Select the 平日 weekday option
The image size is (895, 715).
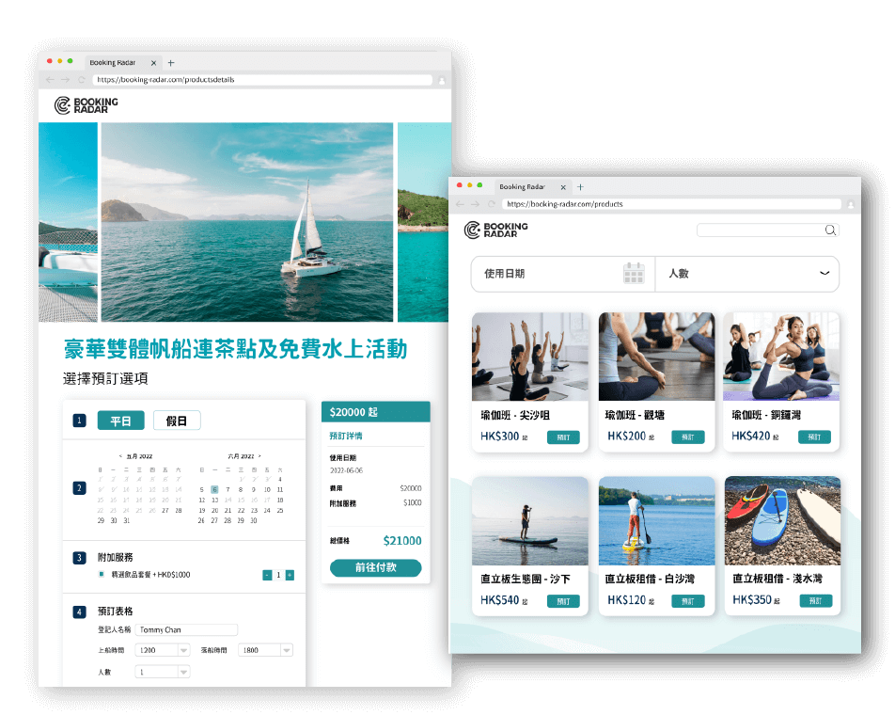pyautogui.click(x=122, y=420)
